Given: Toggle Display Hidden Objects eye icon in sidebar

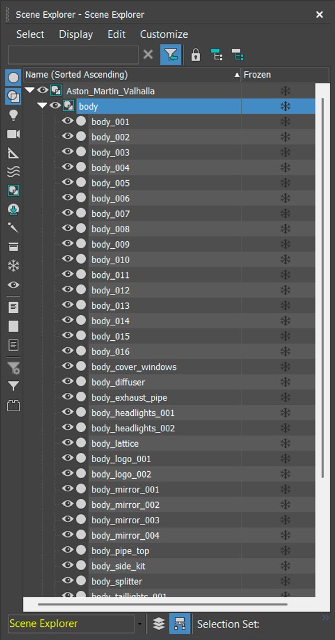Looking at the screenshot, I should (14, 285).
